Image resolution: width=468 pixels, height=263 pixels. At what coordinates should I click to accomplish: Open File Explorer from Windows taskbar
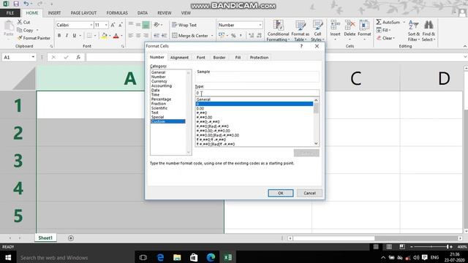pyautogui.click(x=177, y=257)
